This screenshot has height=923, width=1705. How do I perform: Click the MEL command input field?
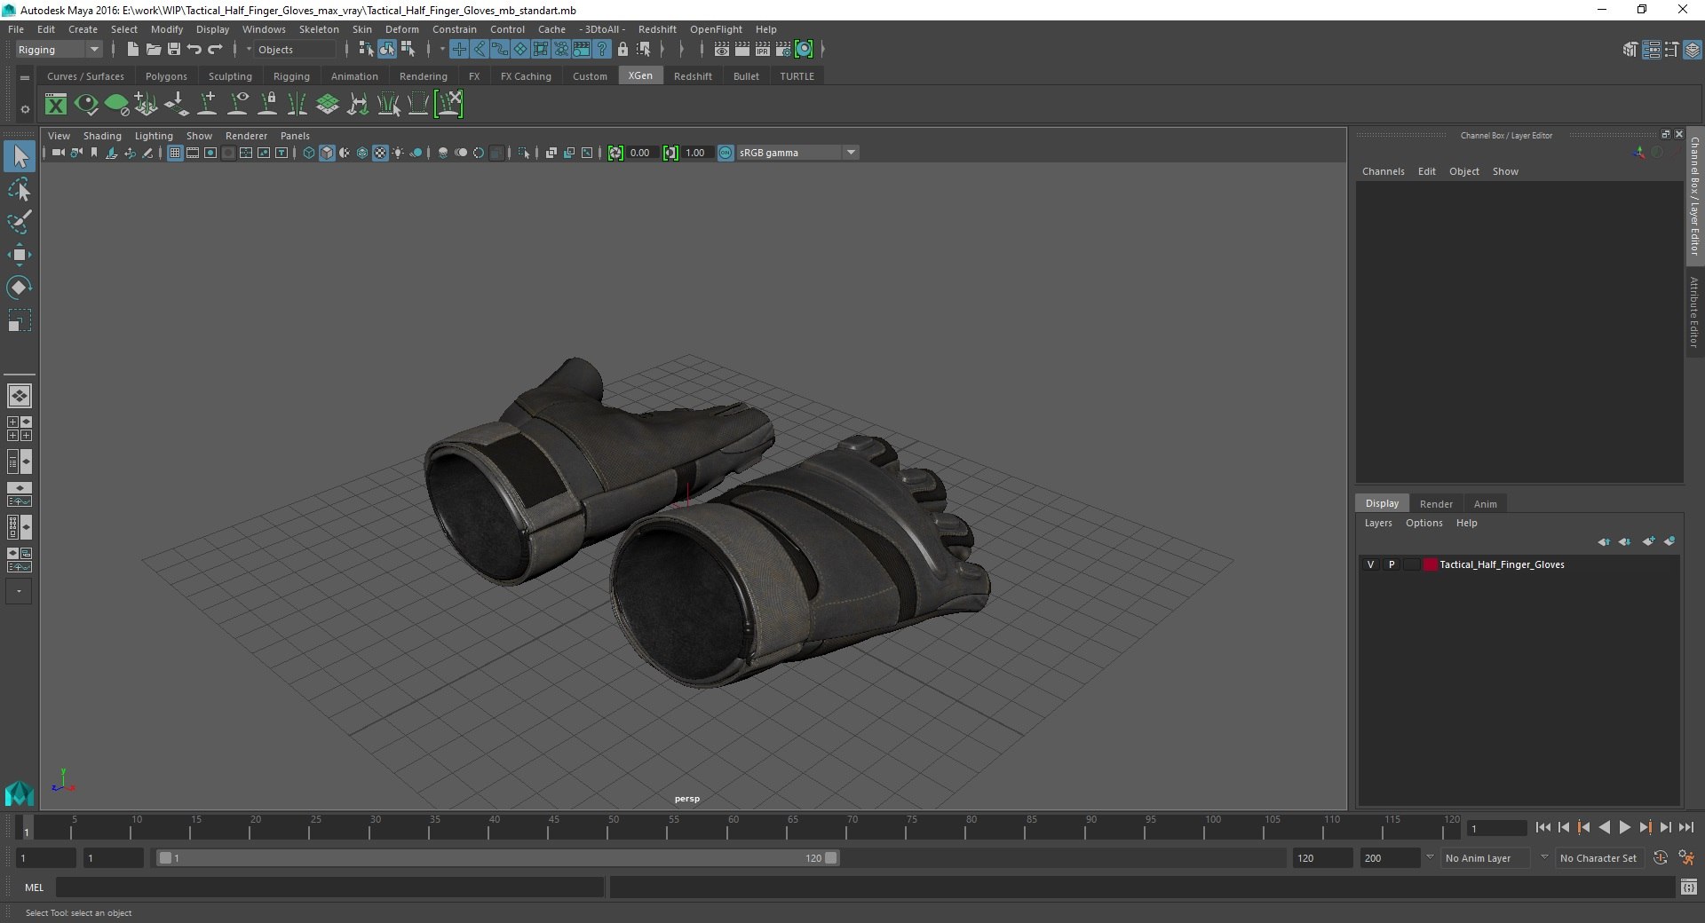(330, 887)
